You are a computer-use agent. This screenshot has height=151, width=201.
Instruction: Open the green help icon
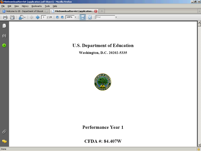[4, 45]
